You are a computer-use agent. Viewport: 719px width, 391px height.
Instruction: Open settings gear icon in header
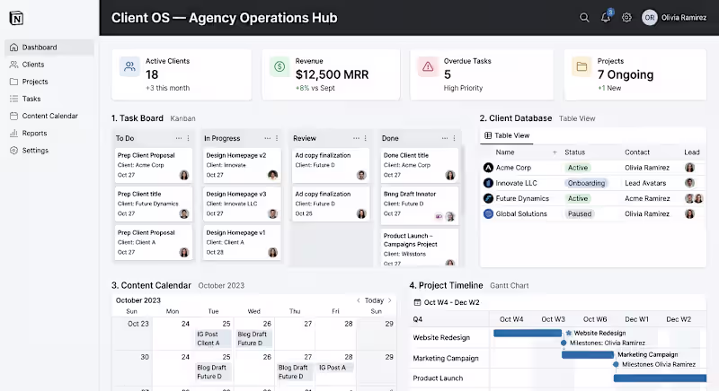click(x=626, y=17)
